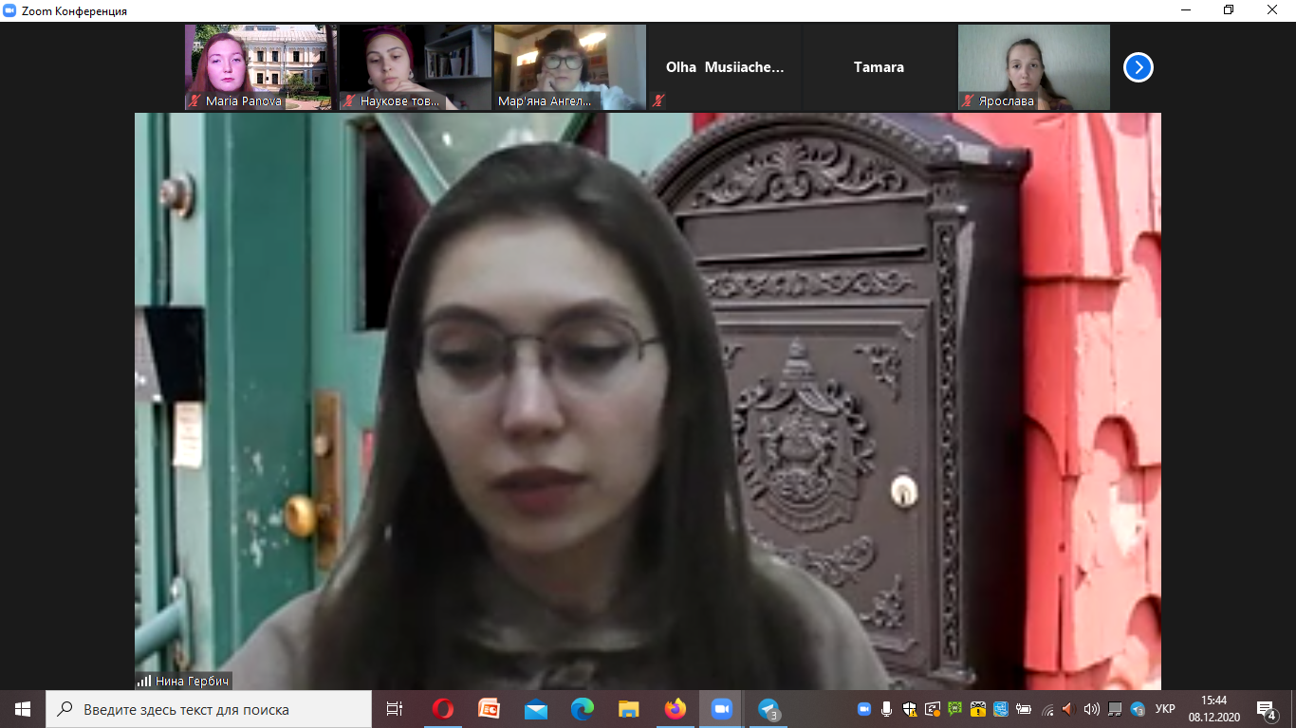This screenshot has width=1296, height=728.
Task: Select Мар'яна Ангел... participant thumbnail
Action: [x=570, y=67]
